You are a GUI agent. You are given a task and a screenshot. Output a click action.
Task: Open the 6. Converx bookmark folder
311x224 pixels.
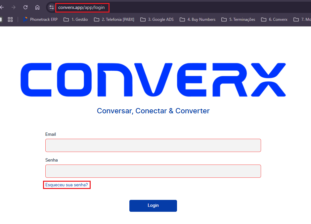click(x=274, y=19)
